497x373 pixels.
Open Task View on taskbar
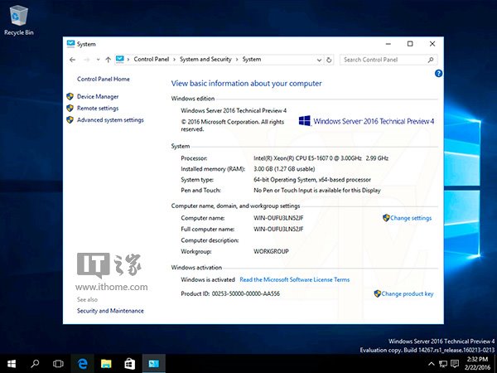(x=58, y=364)
